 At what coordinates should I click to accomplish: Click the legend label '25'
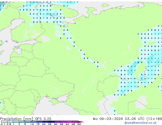tap(50, 124)
